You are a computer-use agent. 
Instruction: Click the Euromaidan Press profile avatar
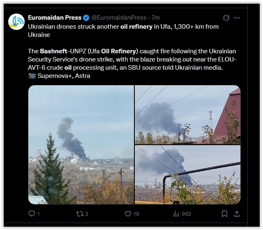(x=16, y=22)
